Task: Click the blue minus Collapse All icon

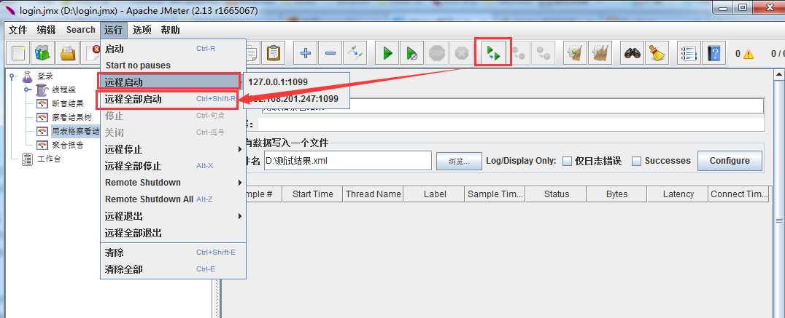Action: tap(330, 52)
